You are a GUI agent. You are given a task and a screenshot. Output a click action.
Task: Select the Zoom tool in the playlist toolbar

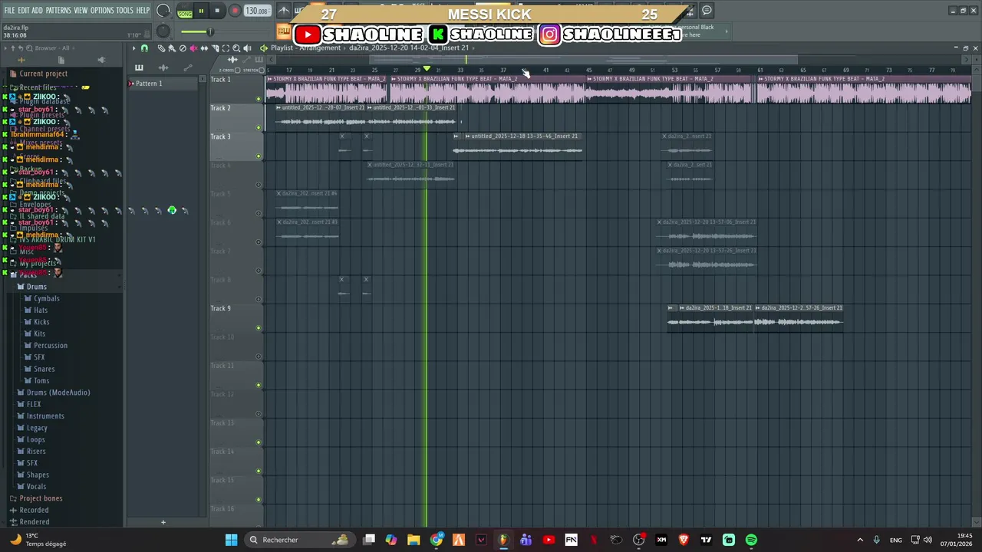[x=236, y=48]
